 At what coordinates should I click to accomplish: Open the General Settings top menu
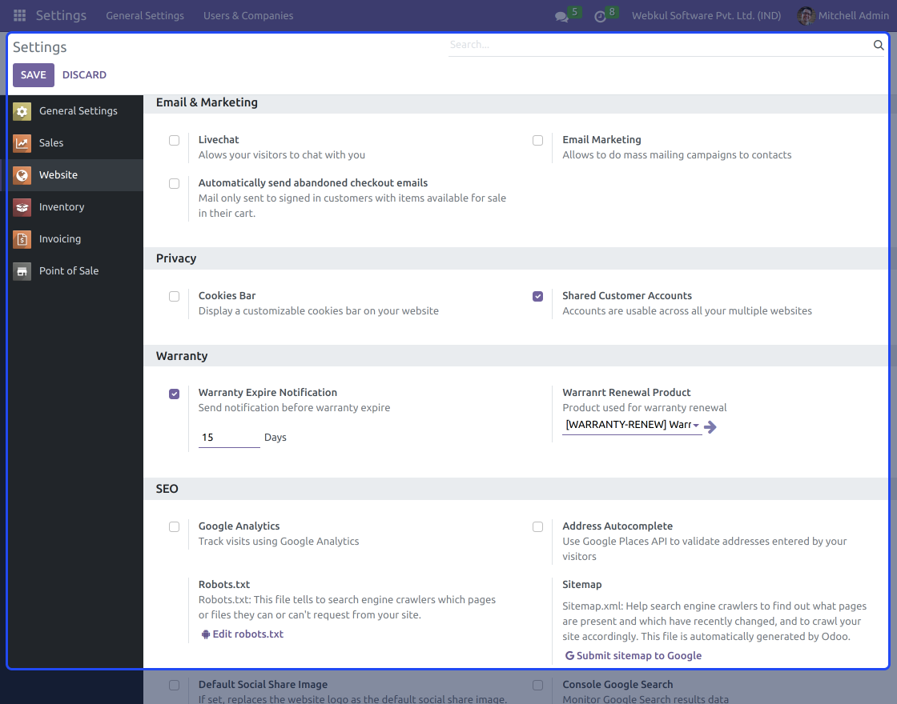145,15
